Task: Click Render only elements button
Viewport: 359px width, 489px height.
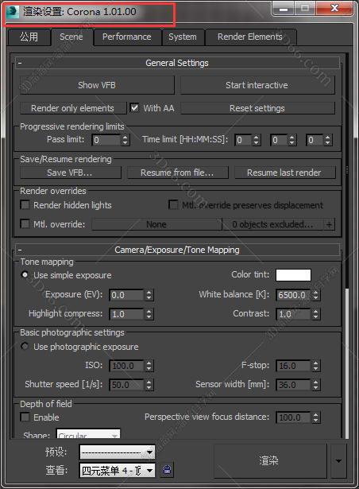Action: coord(72,108)
